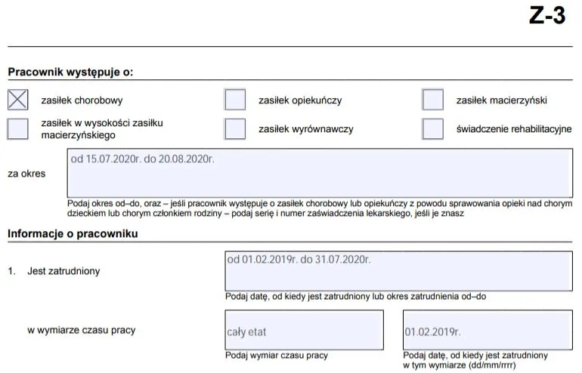Click the 'Pracownik występuje o:' section heading
This screenshot has width=582, height=373.
70,72
